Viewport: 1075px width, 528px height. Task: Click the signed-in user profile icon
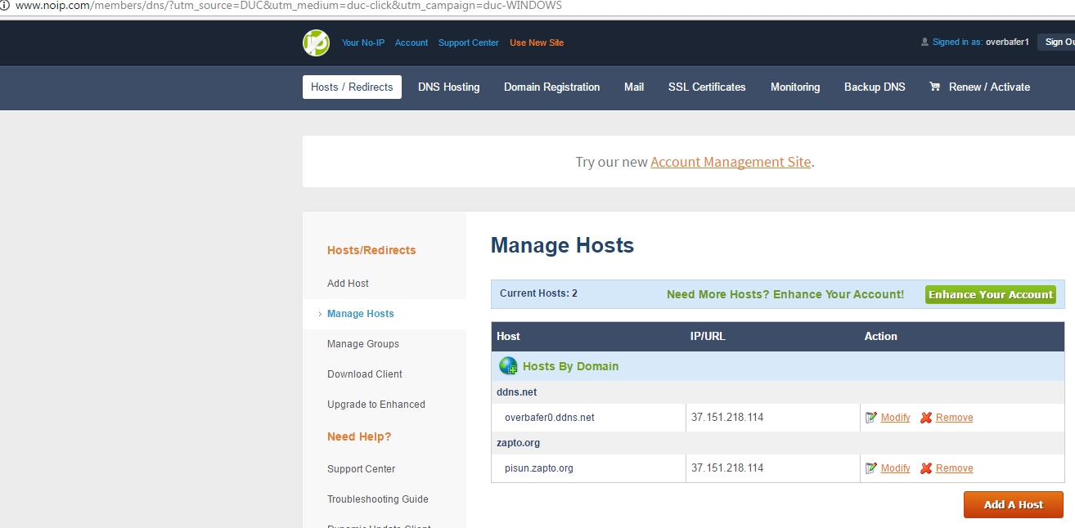point(925,43)
